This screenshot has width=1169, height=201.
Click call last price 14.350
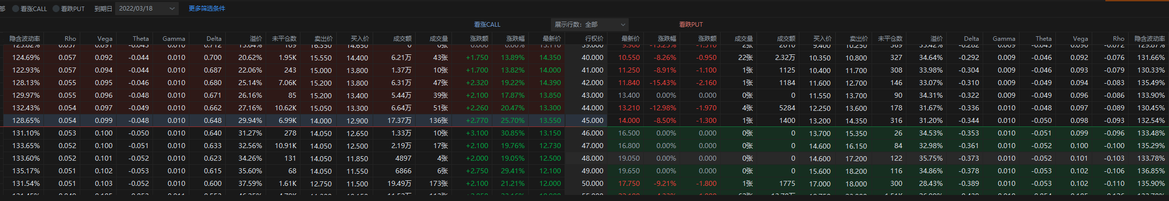[550, 57]
